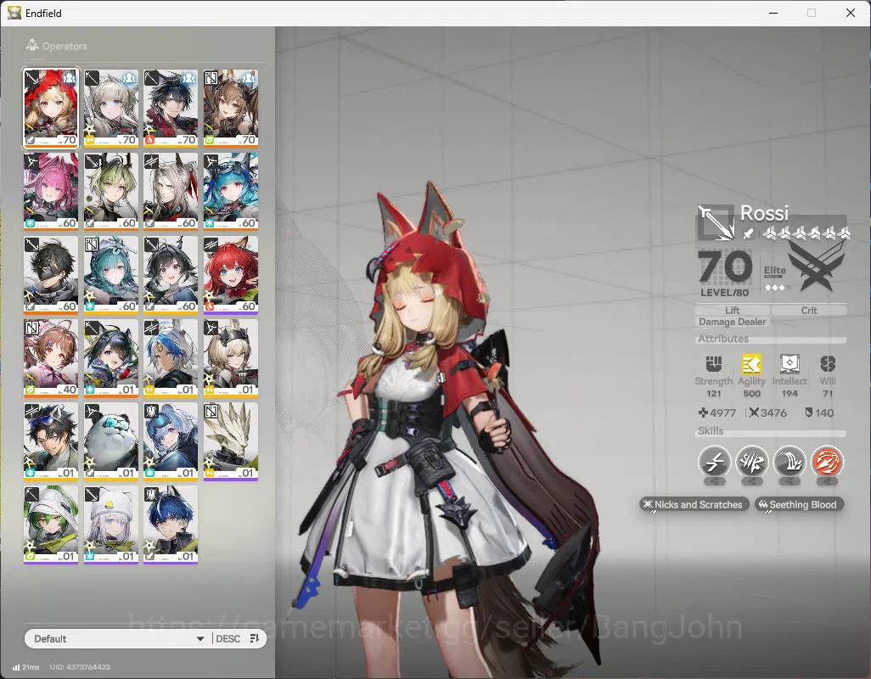This screenshot has width=871, height=679.
Task: Open the Default filter dropdown
Action: click(x=118, y=638)
